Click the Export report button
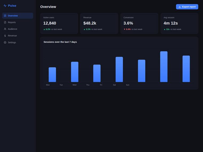The width and height of the screenshot is (203, 152). pos(187,7)
